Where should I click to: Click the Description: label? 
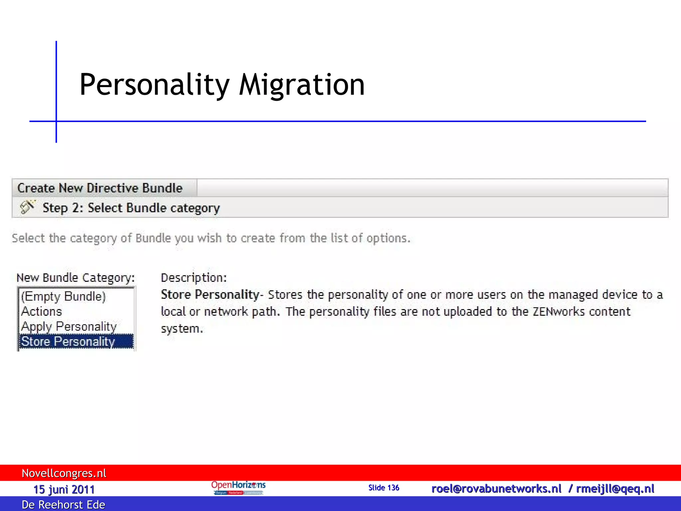(194, 277)
